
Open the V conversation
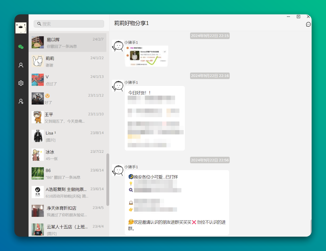[68, 80]
